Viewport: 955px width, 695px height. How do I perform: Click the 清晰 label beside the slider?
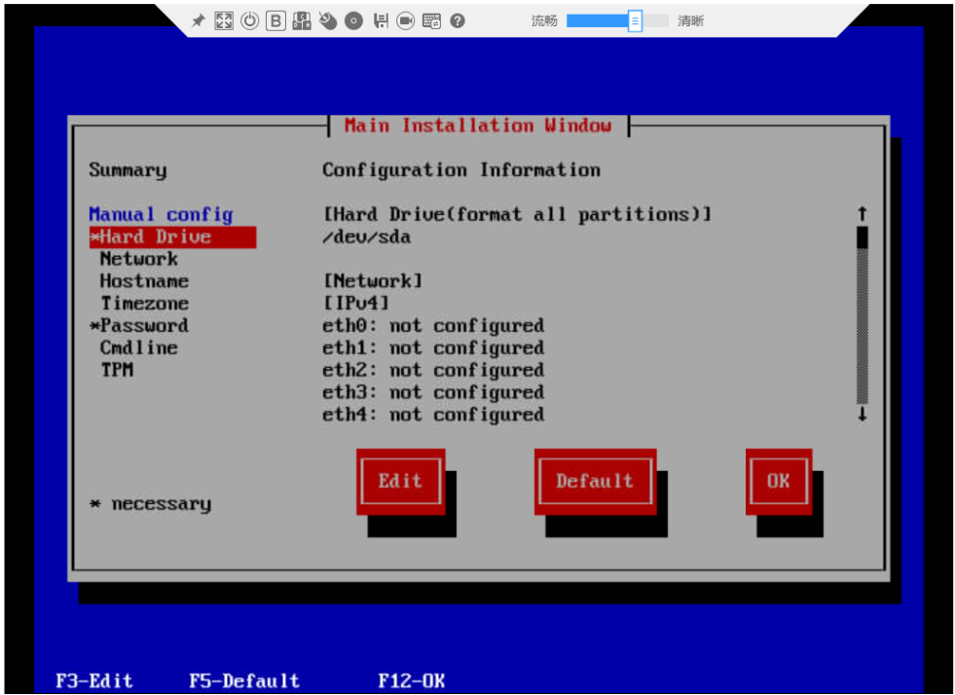690,21
